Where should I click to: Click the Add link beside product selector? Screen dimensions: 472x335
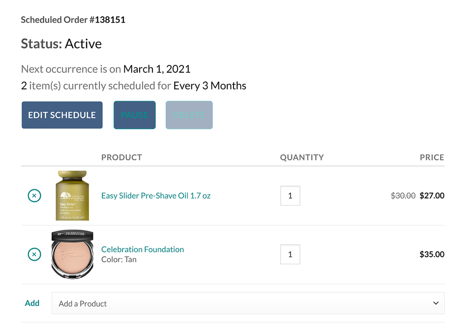[32, 303]
